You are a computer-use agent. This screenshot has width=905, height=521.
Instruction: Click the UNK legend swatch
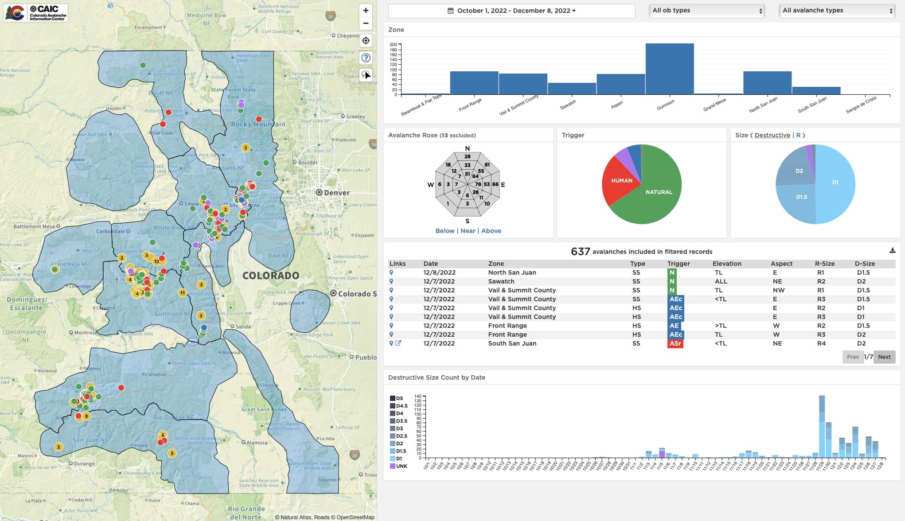393,466
